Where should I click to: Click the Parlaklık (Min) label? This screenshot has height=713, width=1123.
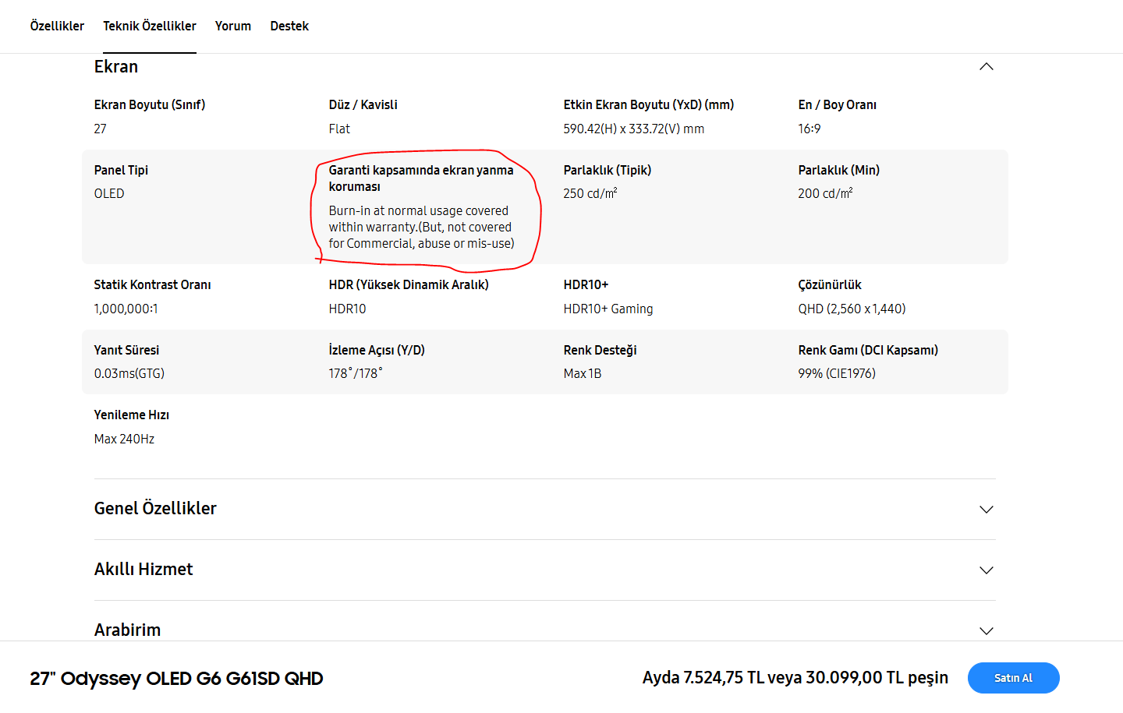tap(839, 170)
